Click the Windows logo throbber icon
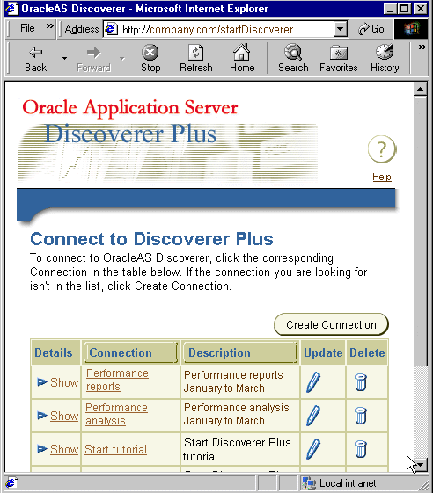The width and height of the screenshot is (433, 493). pos(411,29)
